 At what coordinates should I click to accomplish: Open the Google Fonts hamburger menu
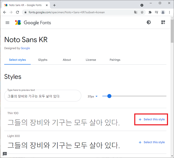[8, 23]
